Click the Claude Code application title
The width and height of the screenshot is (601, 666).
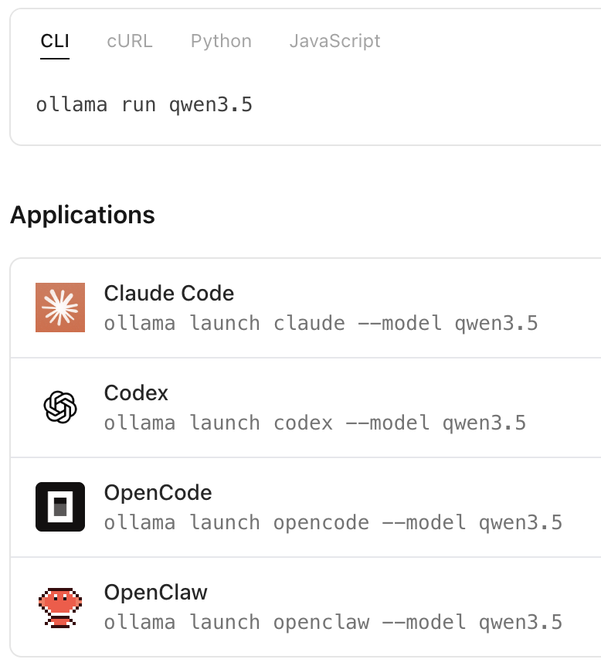[x=169, y=294]
